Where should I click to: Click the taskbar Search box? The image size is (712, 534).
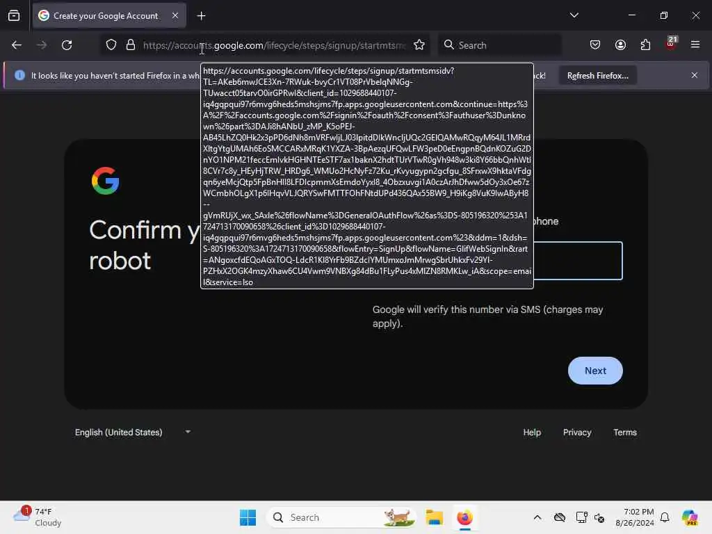[342, 517]
